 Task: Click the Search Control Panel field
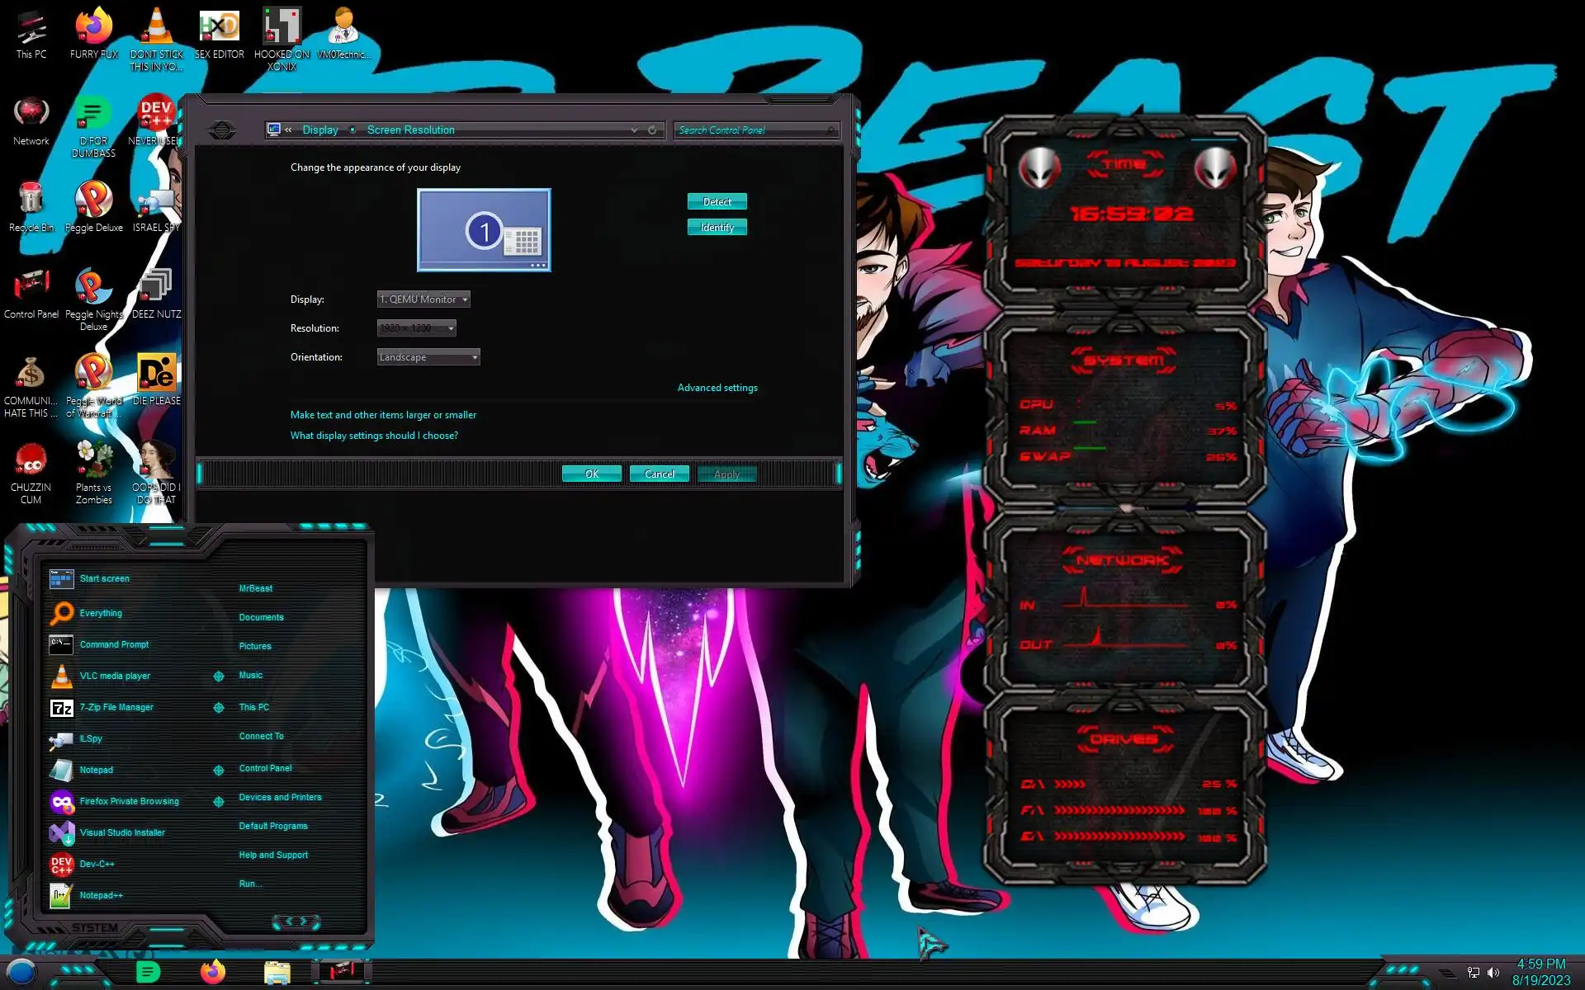(751, 130)
